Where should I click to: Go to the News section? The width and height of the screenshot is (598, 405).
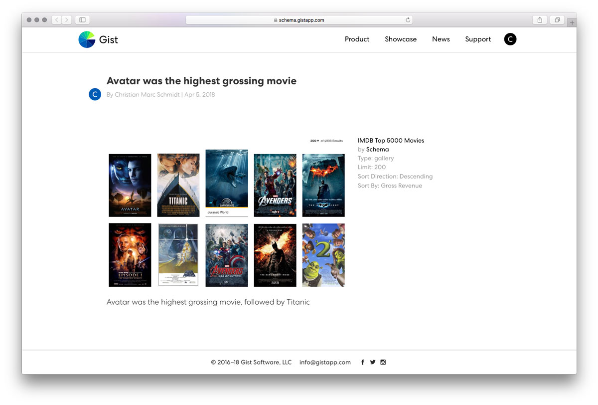pos(441,39)
